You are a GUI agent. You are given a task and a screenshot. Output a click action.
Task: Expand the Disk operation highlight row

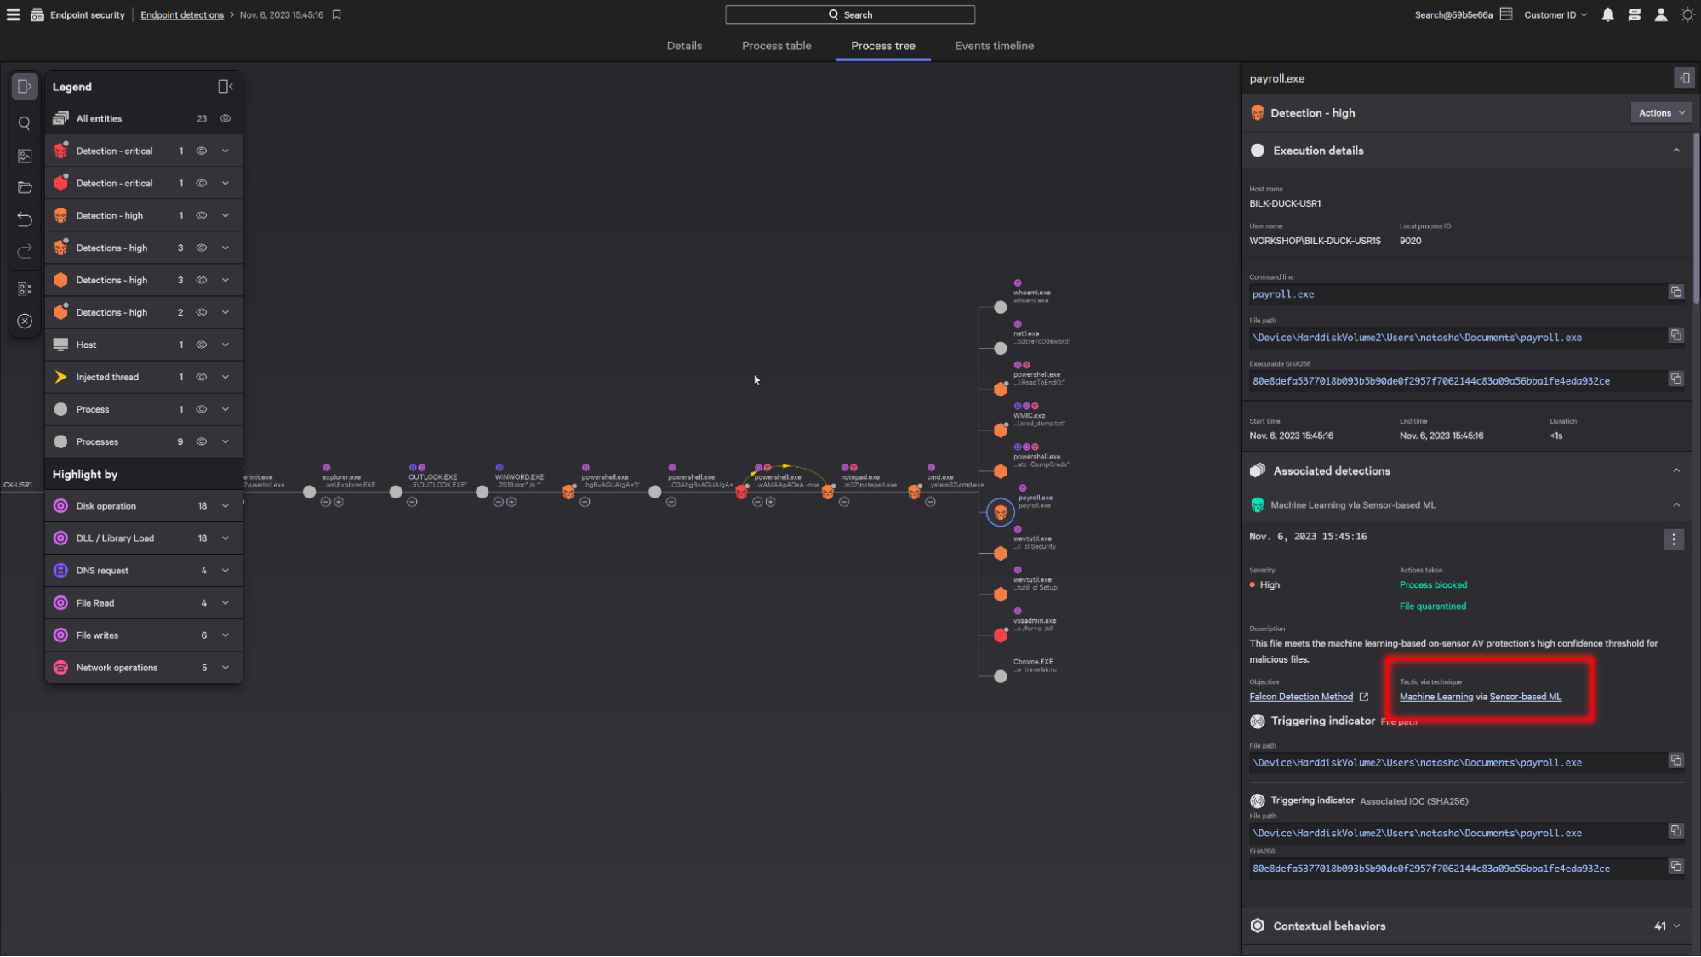pos(225,506)
